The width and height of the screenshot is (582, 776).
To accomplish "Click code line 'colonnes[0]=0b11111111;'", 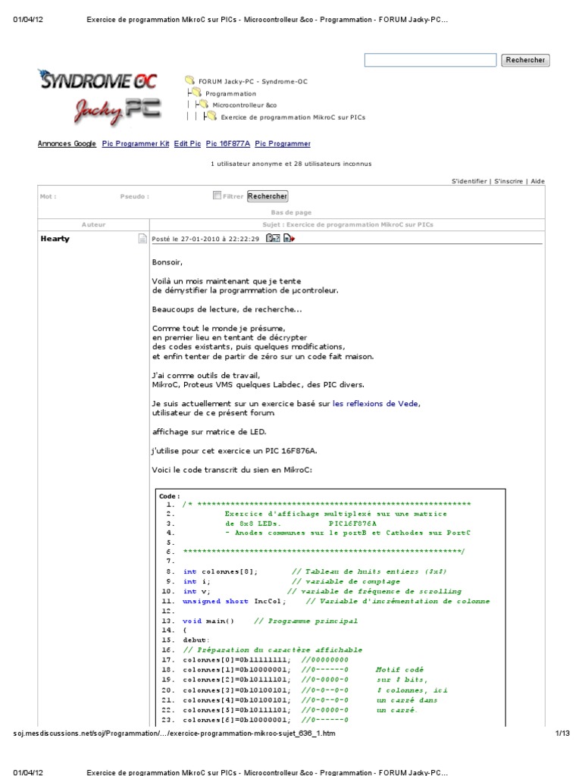I will (x=236, y=660).
